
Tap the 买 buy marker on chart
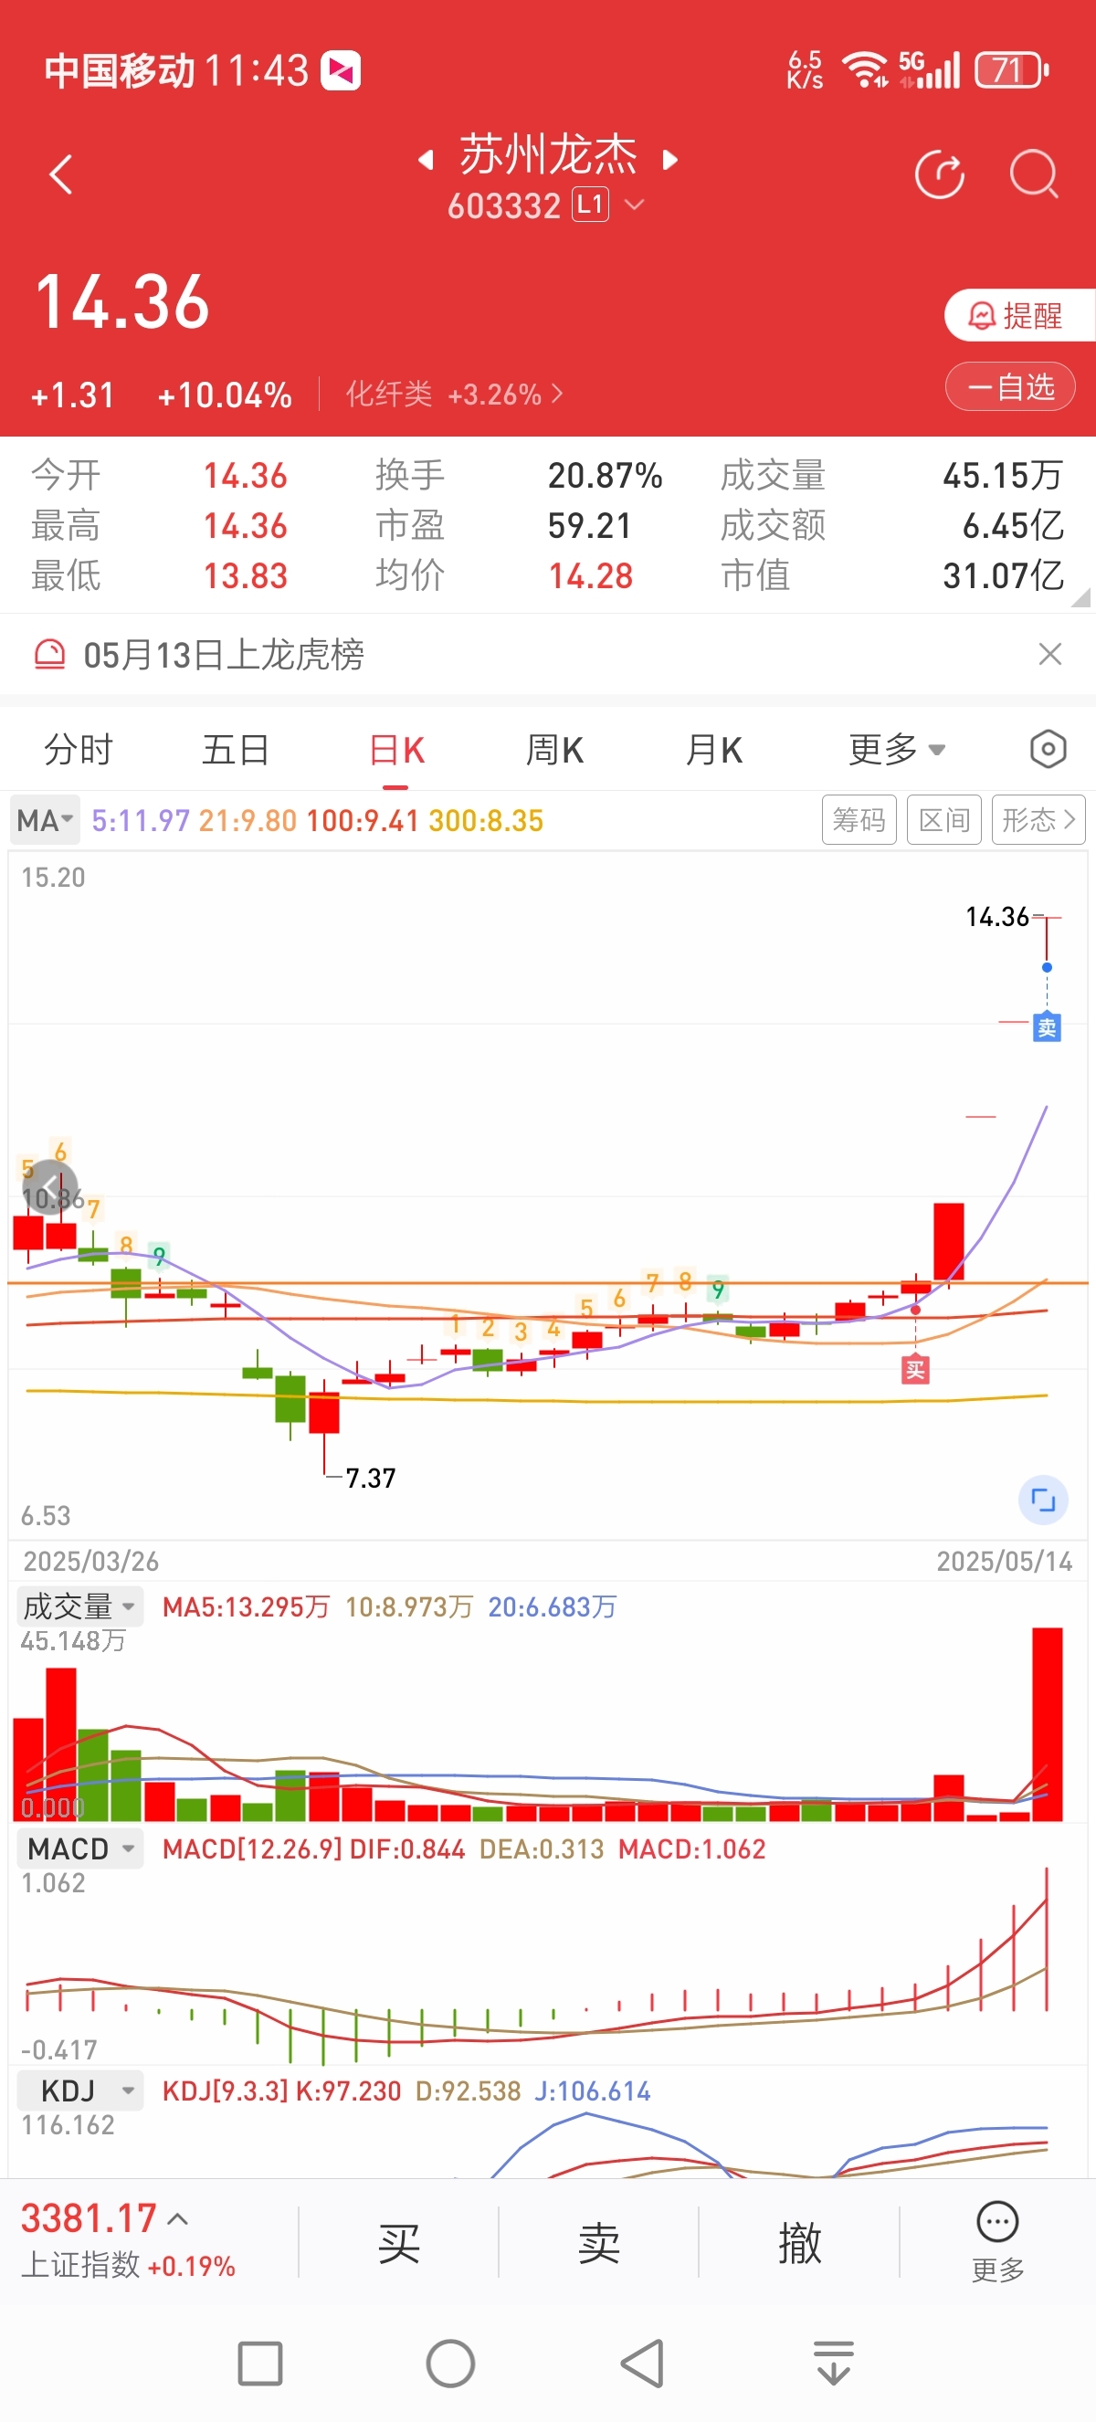915,1370
